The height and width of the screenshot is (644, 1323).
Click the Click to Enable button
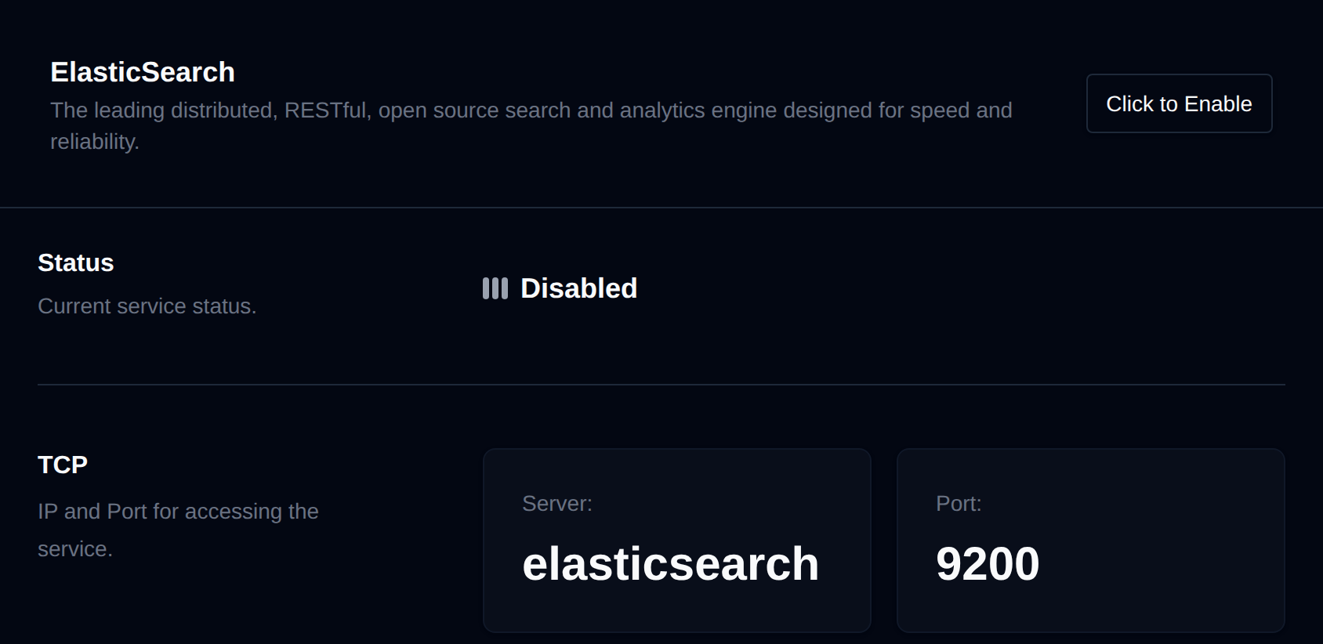[1179, 103]
